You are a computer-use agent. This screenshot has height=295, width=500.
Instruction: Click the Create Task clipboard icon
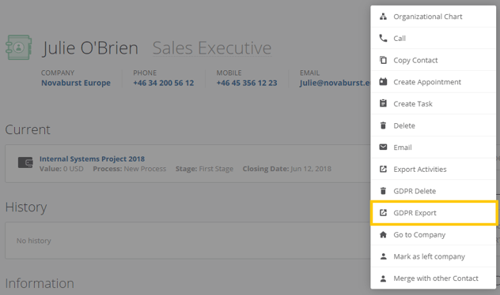(383, 103)
